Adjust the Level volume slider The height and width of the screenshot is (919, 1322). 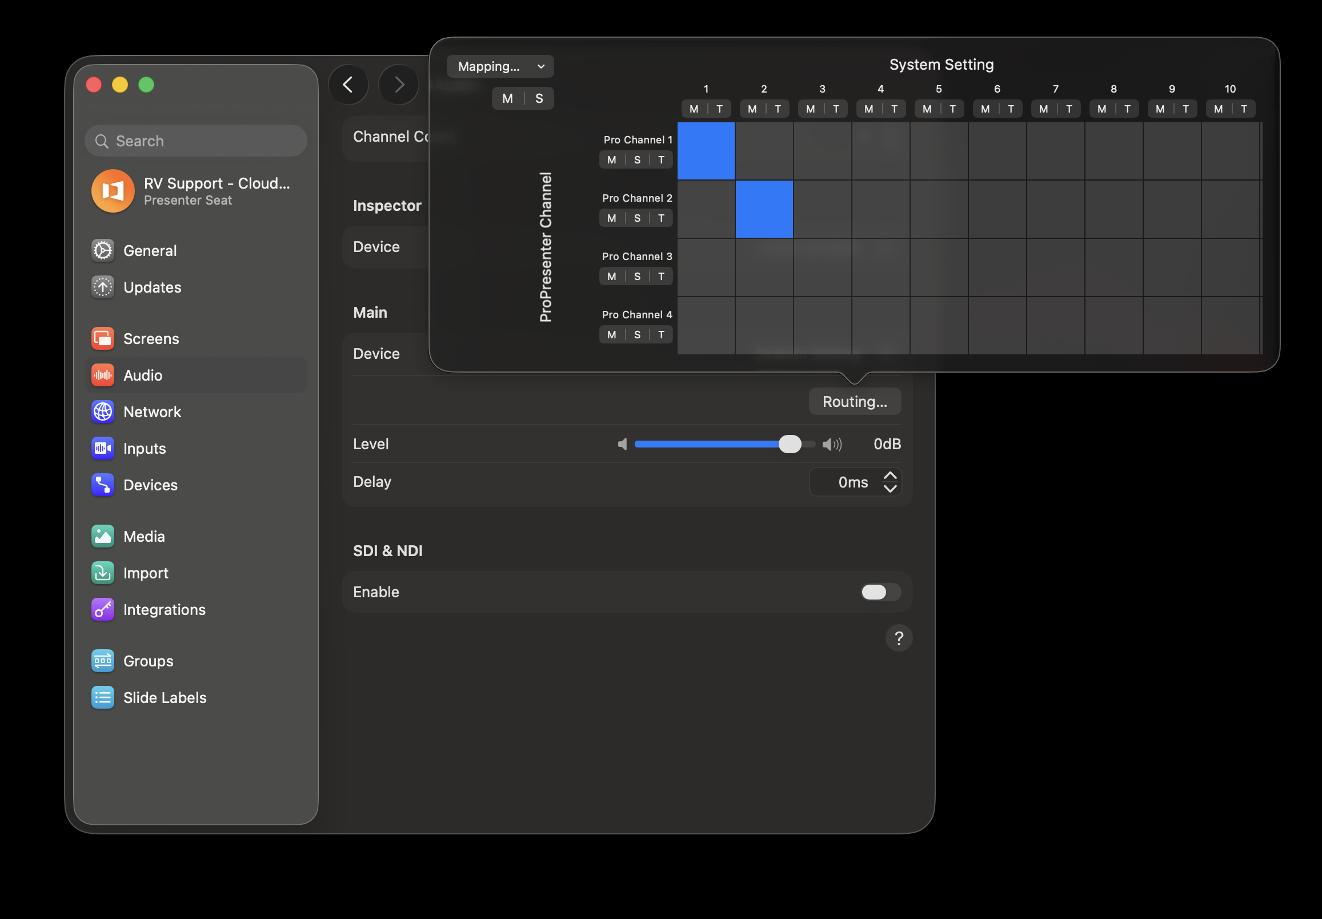click(724, 444)
